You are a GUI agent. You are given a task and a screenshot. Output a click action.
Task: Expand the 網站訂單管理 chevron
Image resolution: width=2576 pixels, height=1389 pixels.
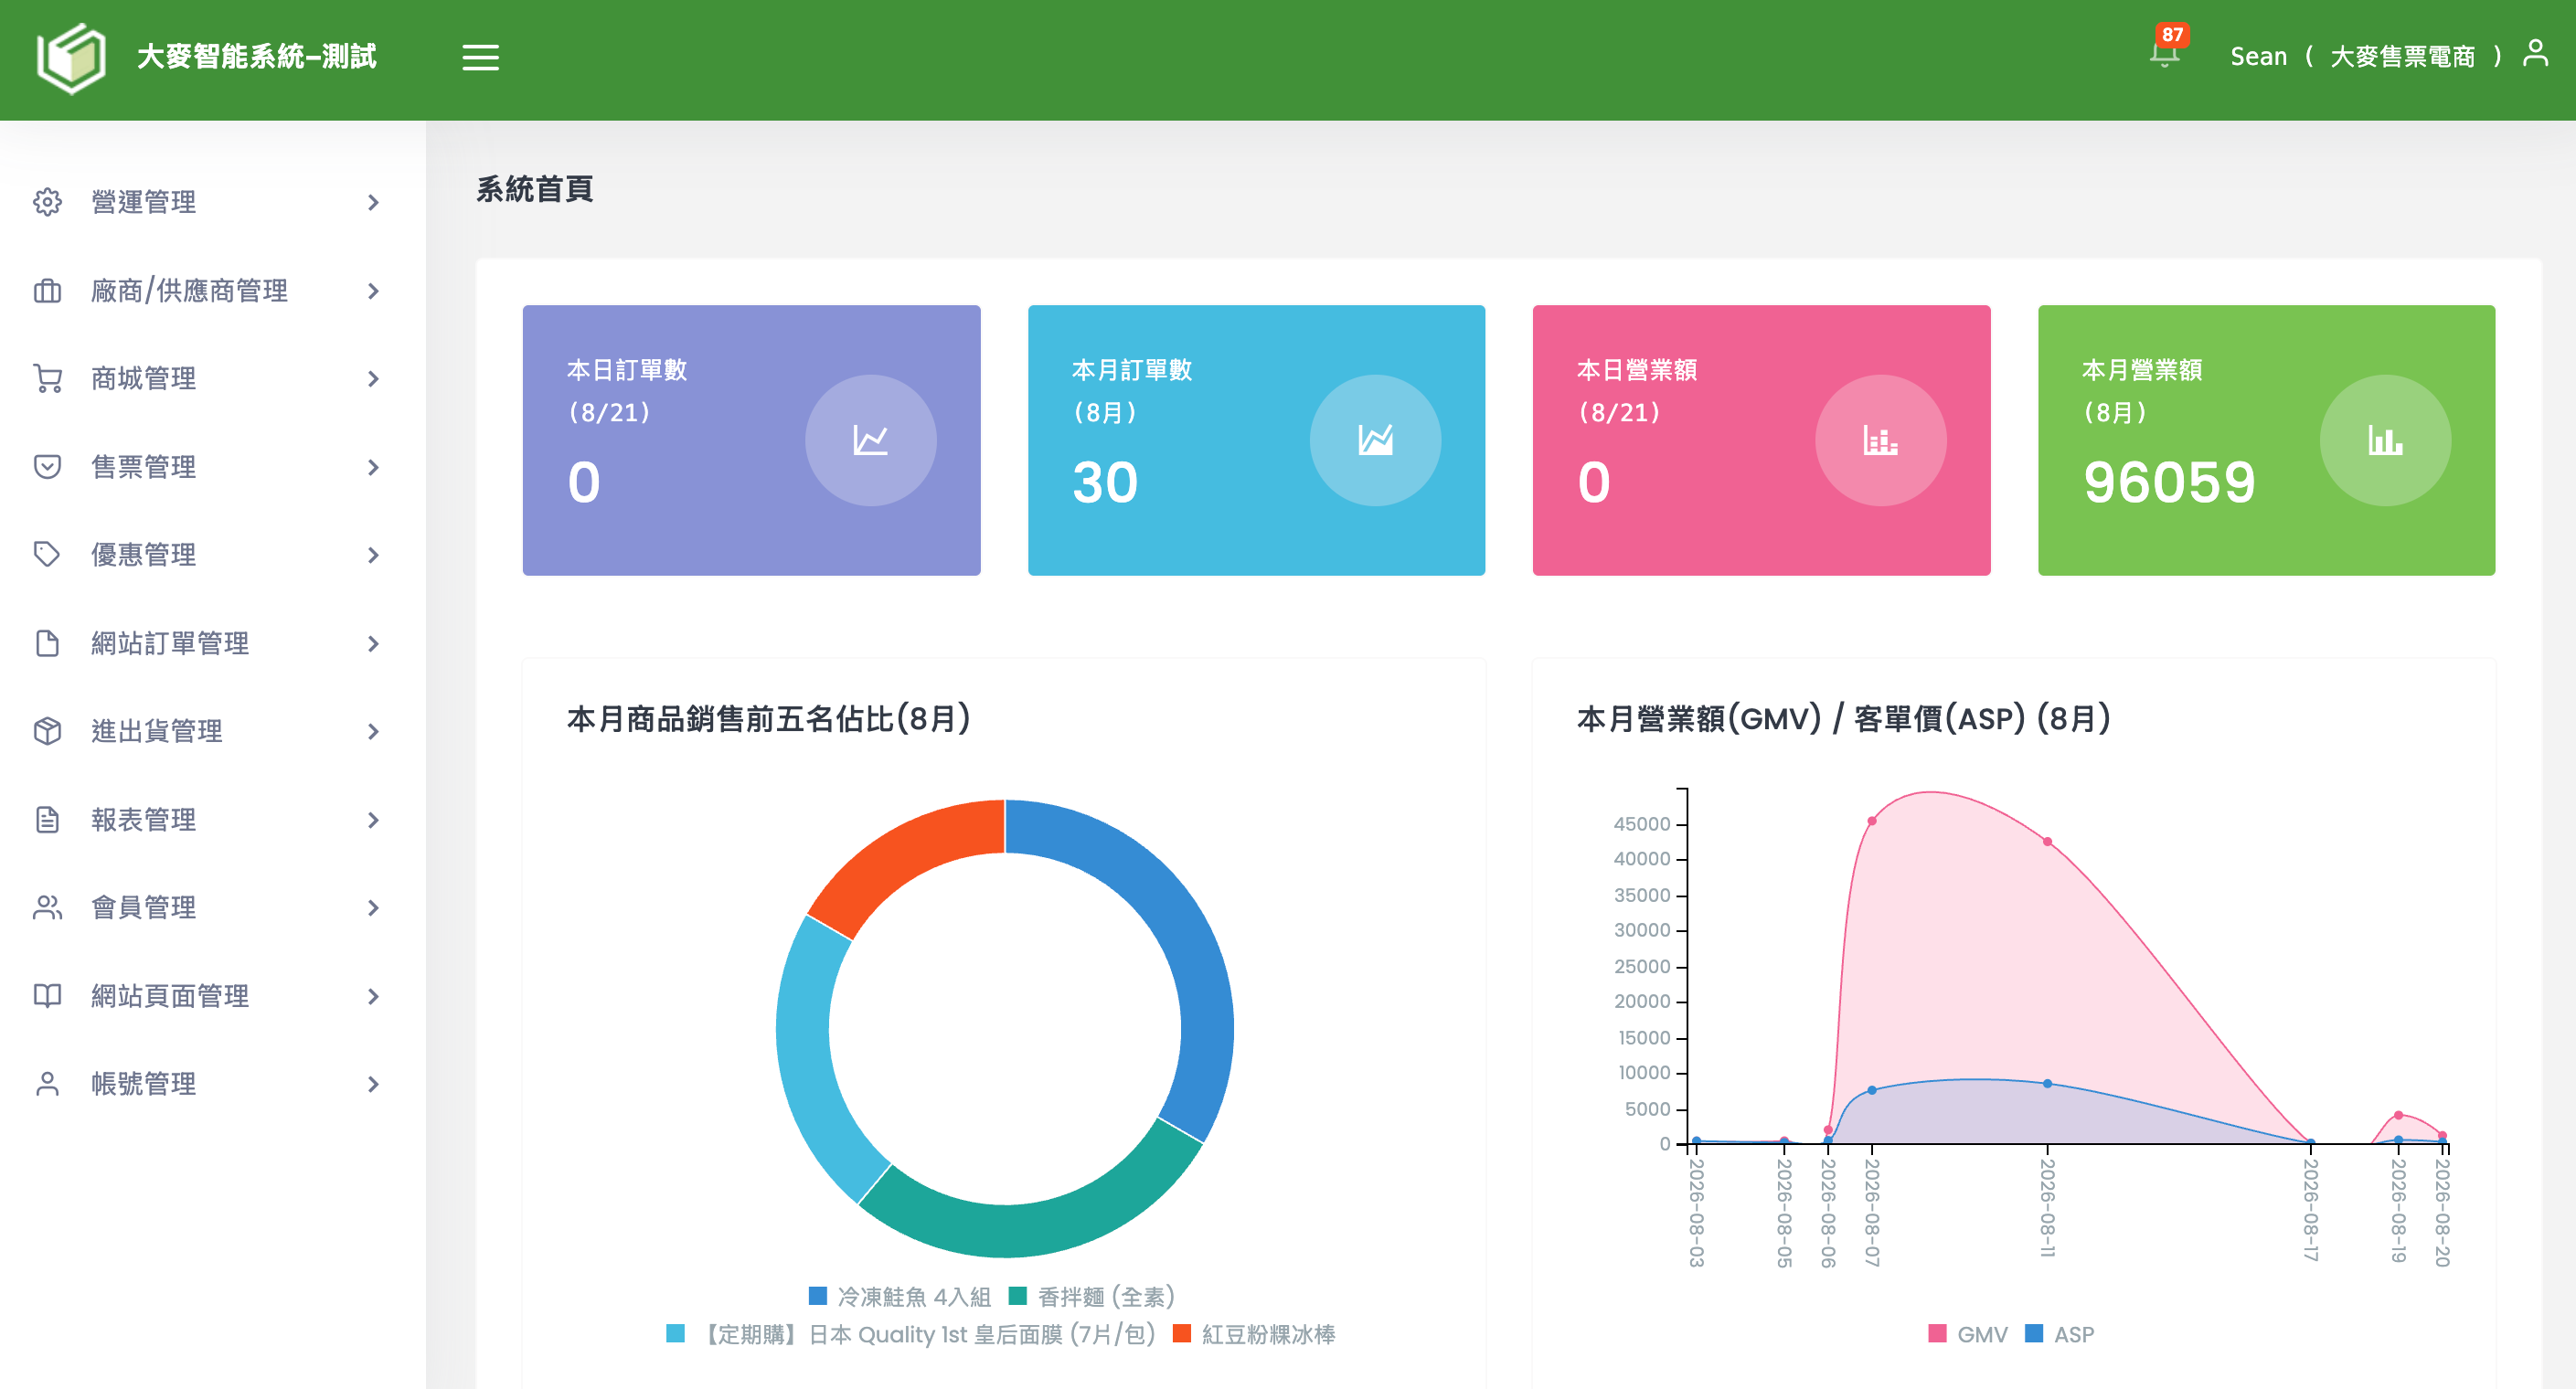pyautogui.click(x=373, y=644)
